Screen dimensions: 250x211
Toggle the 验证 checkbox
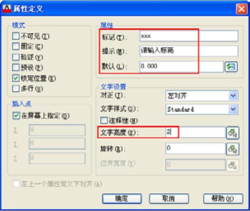tap(16, 57)
